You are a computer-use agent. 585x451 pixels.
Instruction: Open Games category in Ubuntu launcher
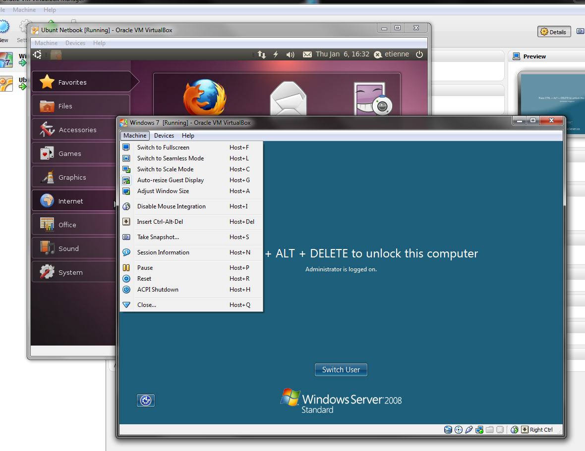(x=74, y=153)
